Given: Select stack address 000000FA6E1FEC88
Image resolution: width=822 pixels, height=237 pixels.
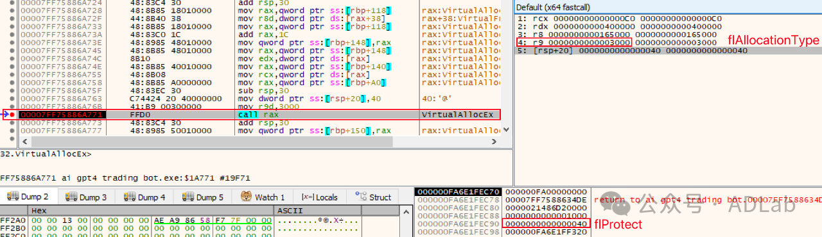Looking at the screenshot, I should pyautogui.click(x=458, y=216).
